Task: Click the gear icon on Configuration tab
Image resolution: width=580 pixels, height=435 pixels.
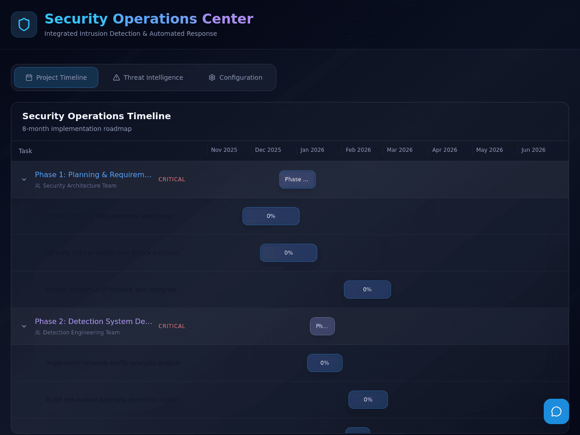Action: (212, 77)
